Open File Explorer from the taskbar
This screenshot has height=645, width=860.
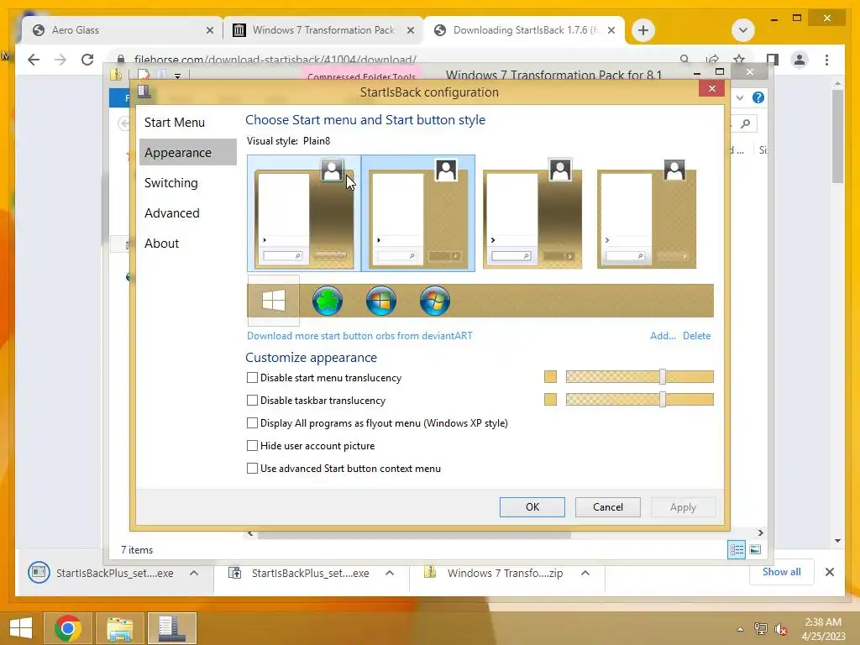click(x=119, y=627)
